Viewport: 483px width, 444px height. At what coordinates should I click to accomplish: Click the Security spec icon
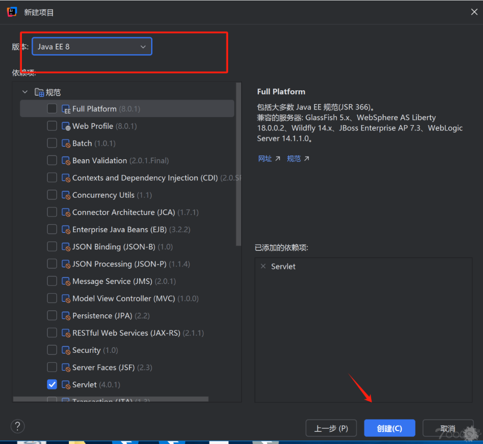[x=66, y=351]
